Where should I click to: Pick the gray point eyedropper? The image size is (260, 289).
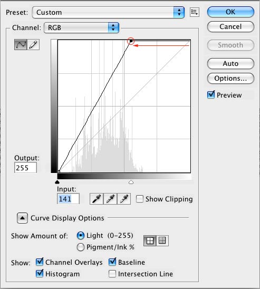point(110,199)
